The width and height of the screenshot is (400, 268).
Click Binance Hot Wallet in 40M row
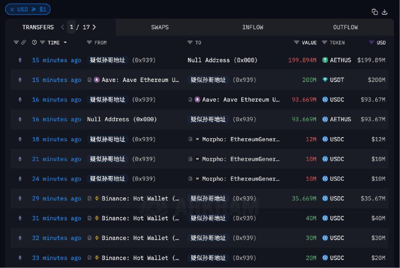point(140,219)
